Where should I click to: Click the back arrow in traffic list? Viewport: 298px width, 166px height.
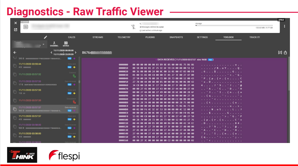[15, 53]
